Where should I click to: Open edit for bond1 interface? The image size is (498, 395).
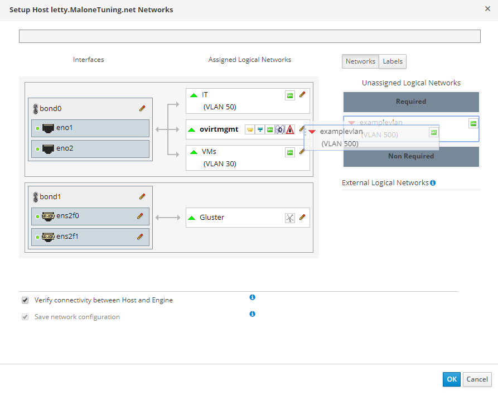[x=142, y=196]
